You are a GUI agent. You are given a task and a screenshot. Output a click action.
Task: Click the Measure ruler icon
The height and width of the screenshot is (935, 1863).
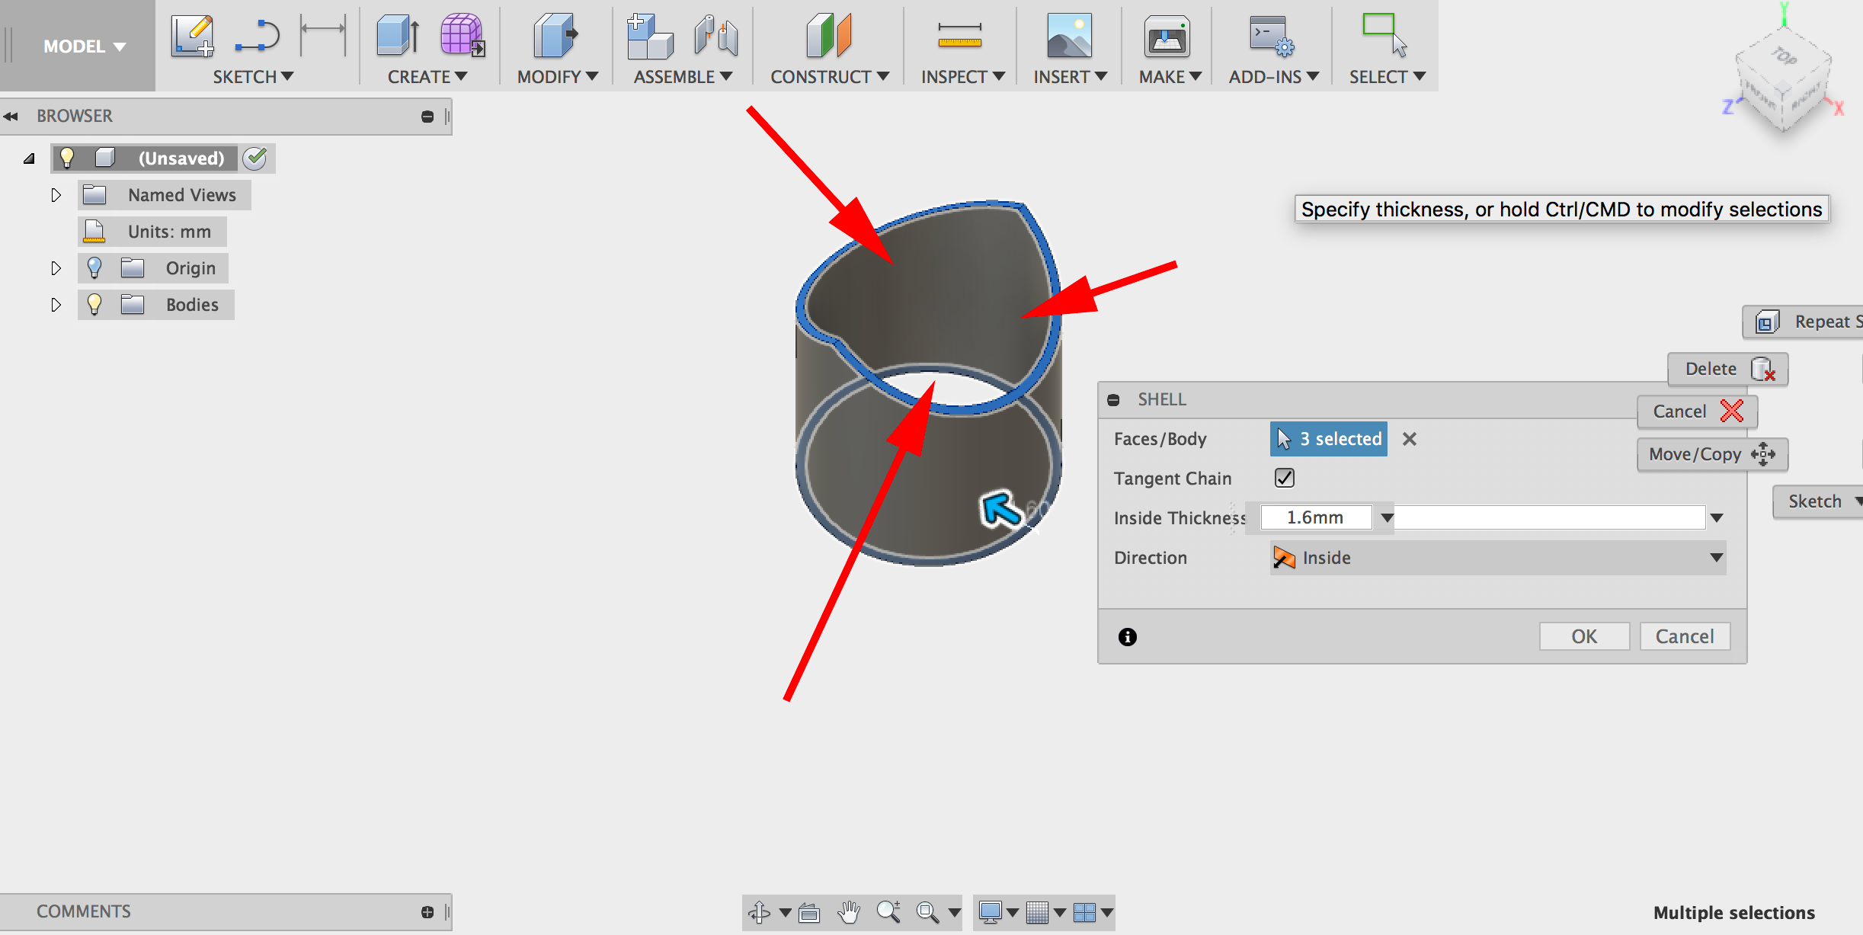click(959, 35)
